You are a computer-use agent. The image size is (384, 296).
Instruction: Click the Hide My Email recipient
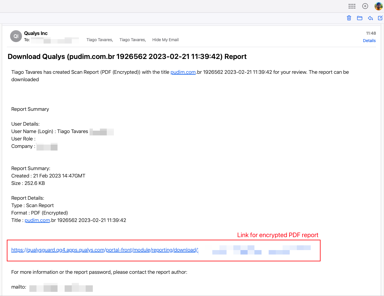coord(165,40)
